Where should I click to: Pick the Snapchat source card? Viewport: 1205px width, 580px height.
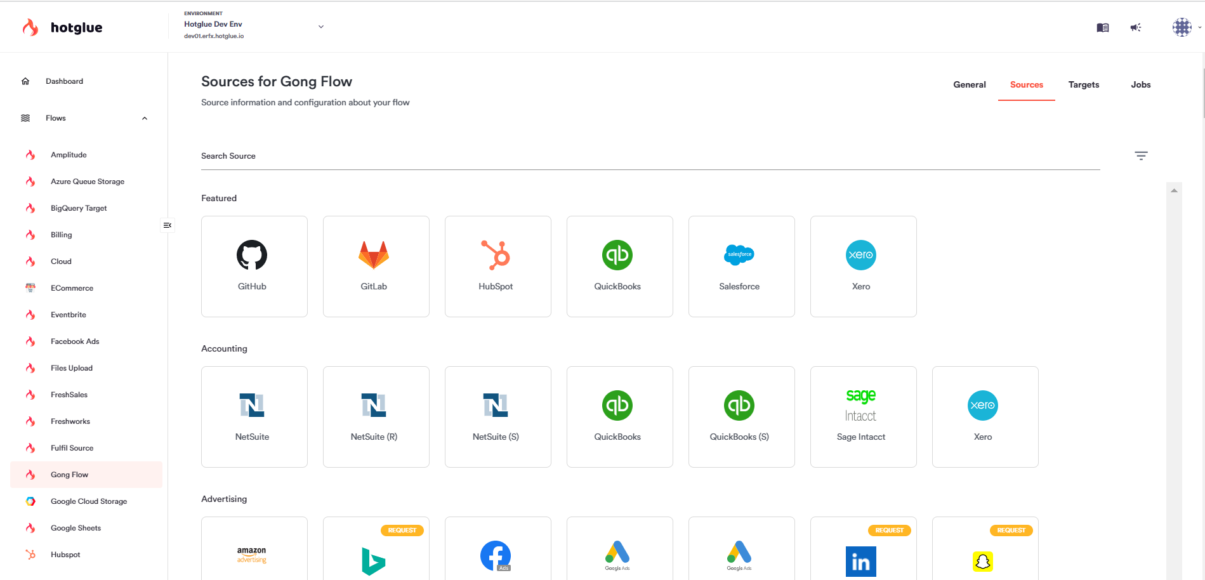click(985, 549)
